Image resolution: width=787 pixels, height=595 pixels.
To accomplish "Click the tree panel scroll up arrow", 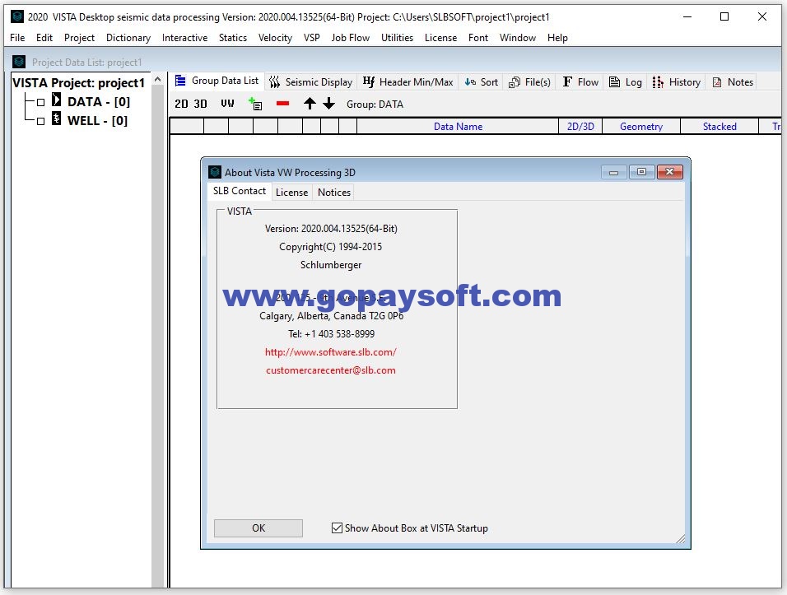I will [157, 80].
